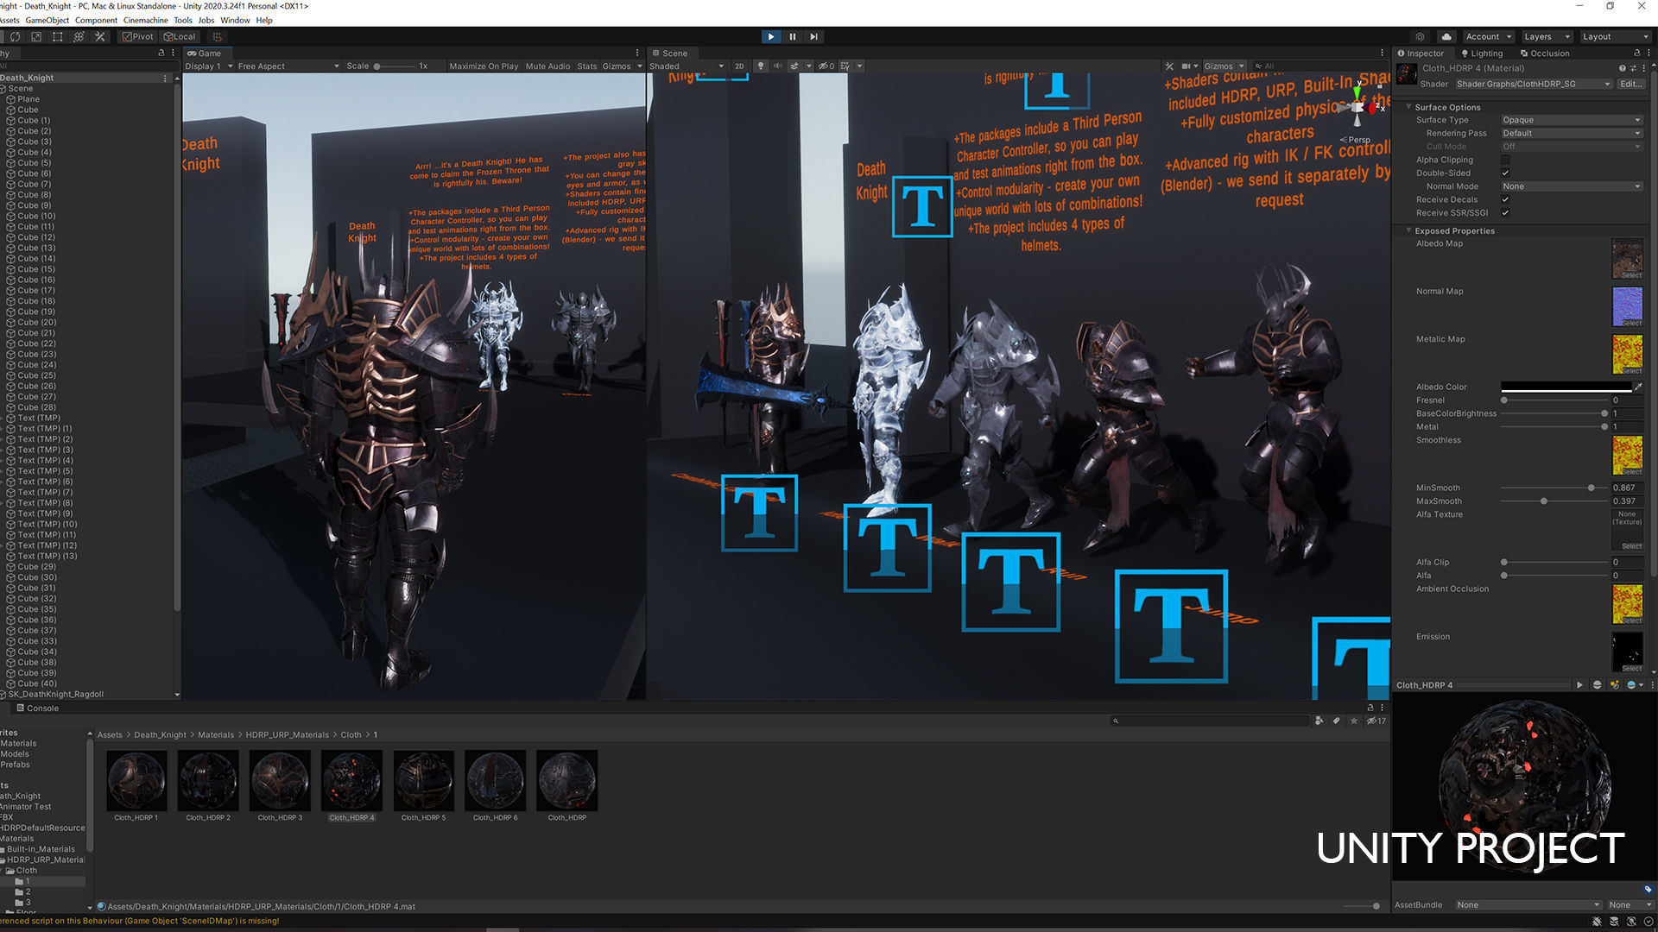This screenshot has height=932, width=1658.
Task: Change preview mesh shape icon
Action: (1597, 685)
